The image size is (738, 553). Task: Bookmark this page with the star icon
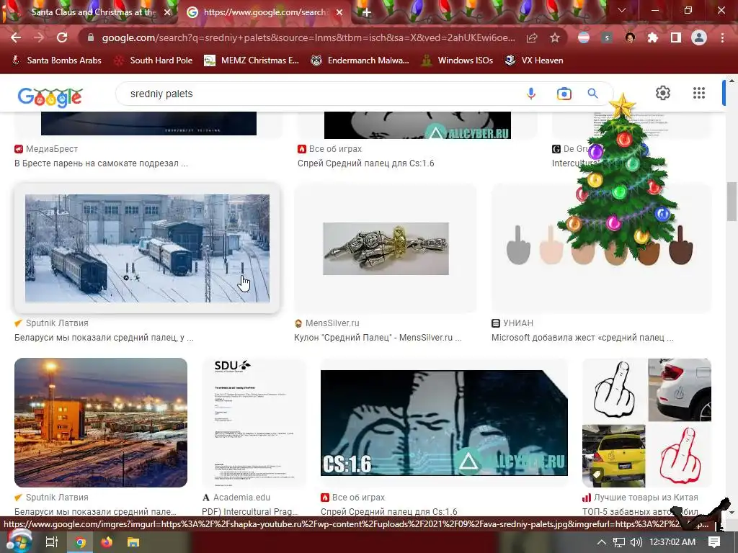point(555,37)
